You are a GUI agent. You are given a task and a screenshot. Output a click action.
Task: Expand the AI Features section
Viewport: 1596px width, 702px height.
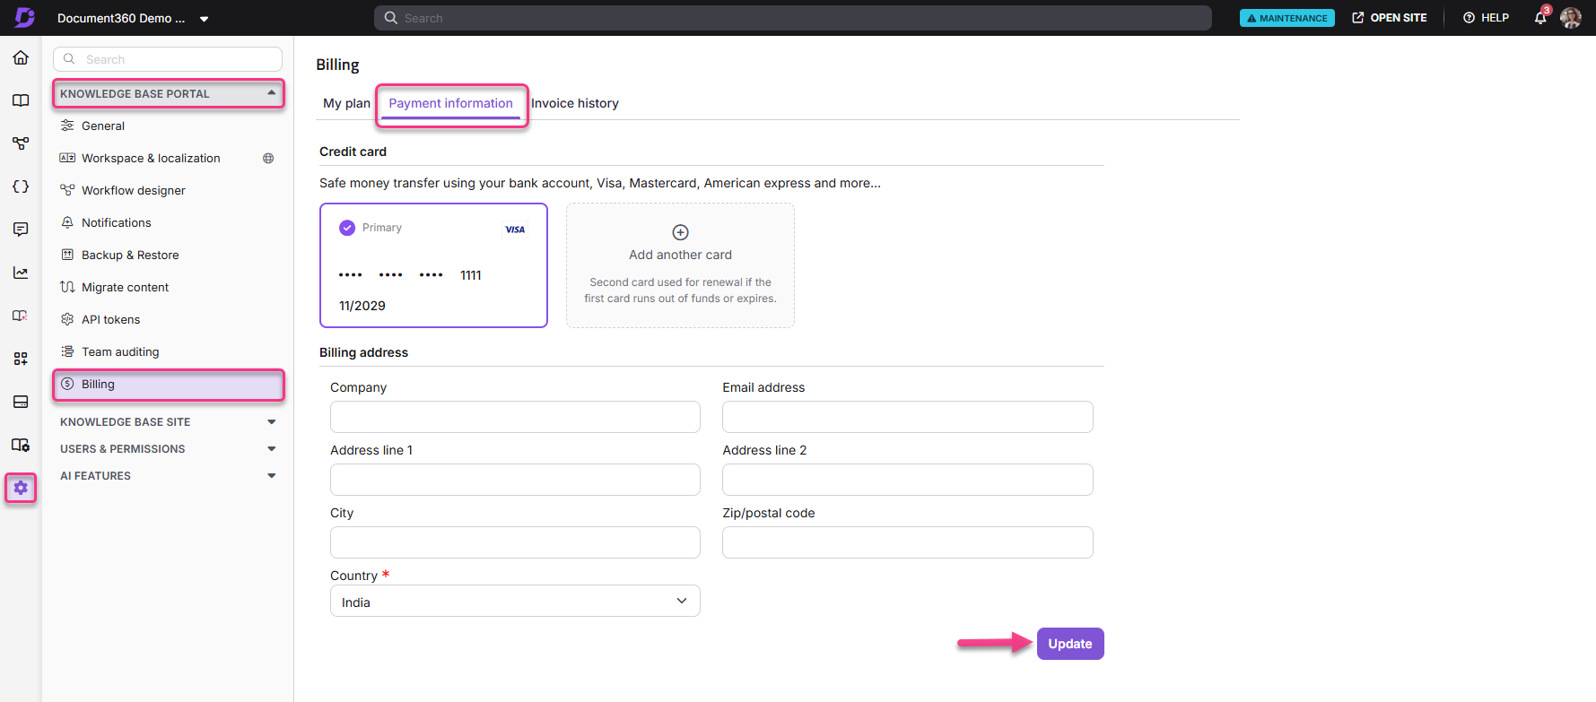coord(169,475)
